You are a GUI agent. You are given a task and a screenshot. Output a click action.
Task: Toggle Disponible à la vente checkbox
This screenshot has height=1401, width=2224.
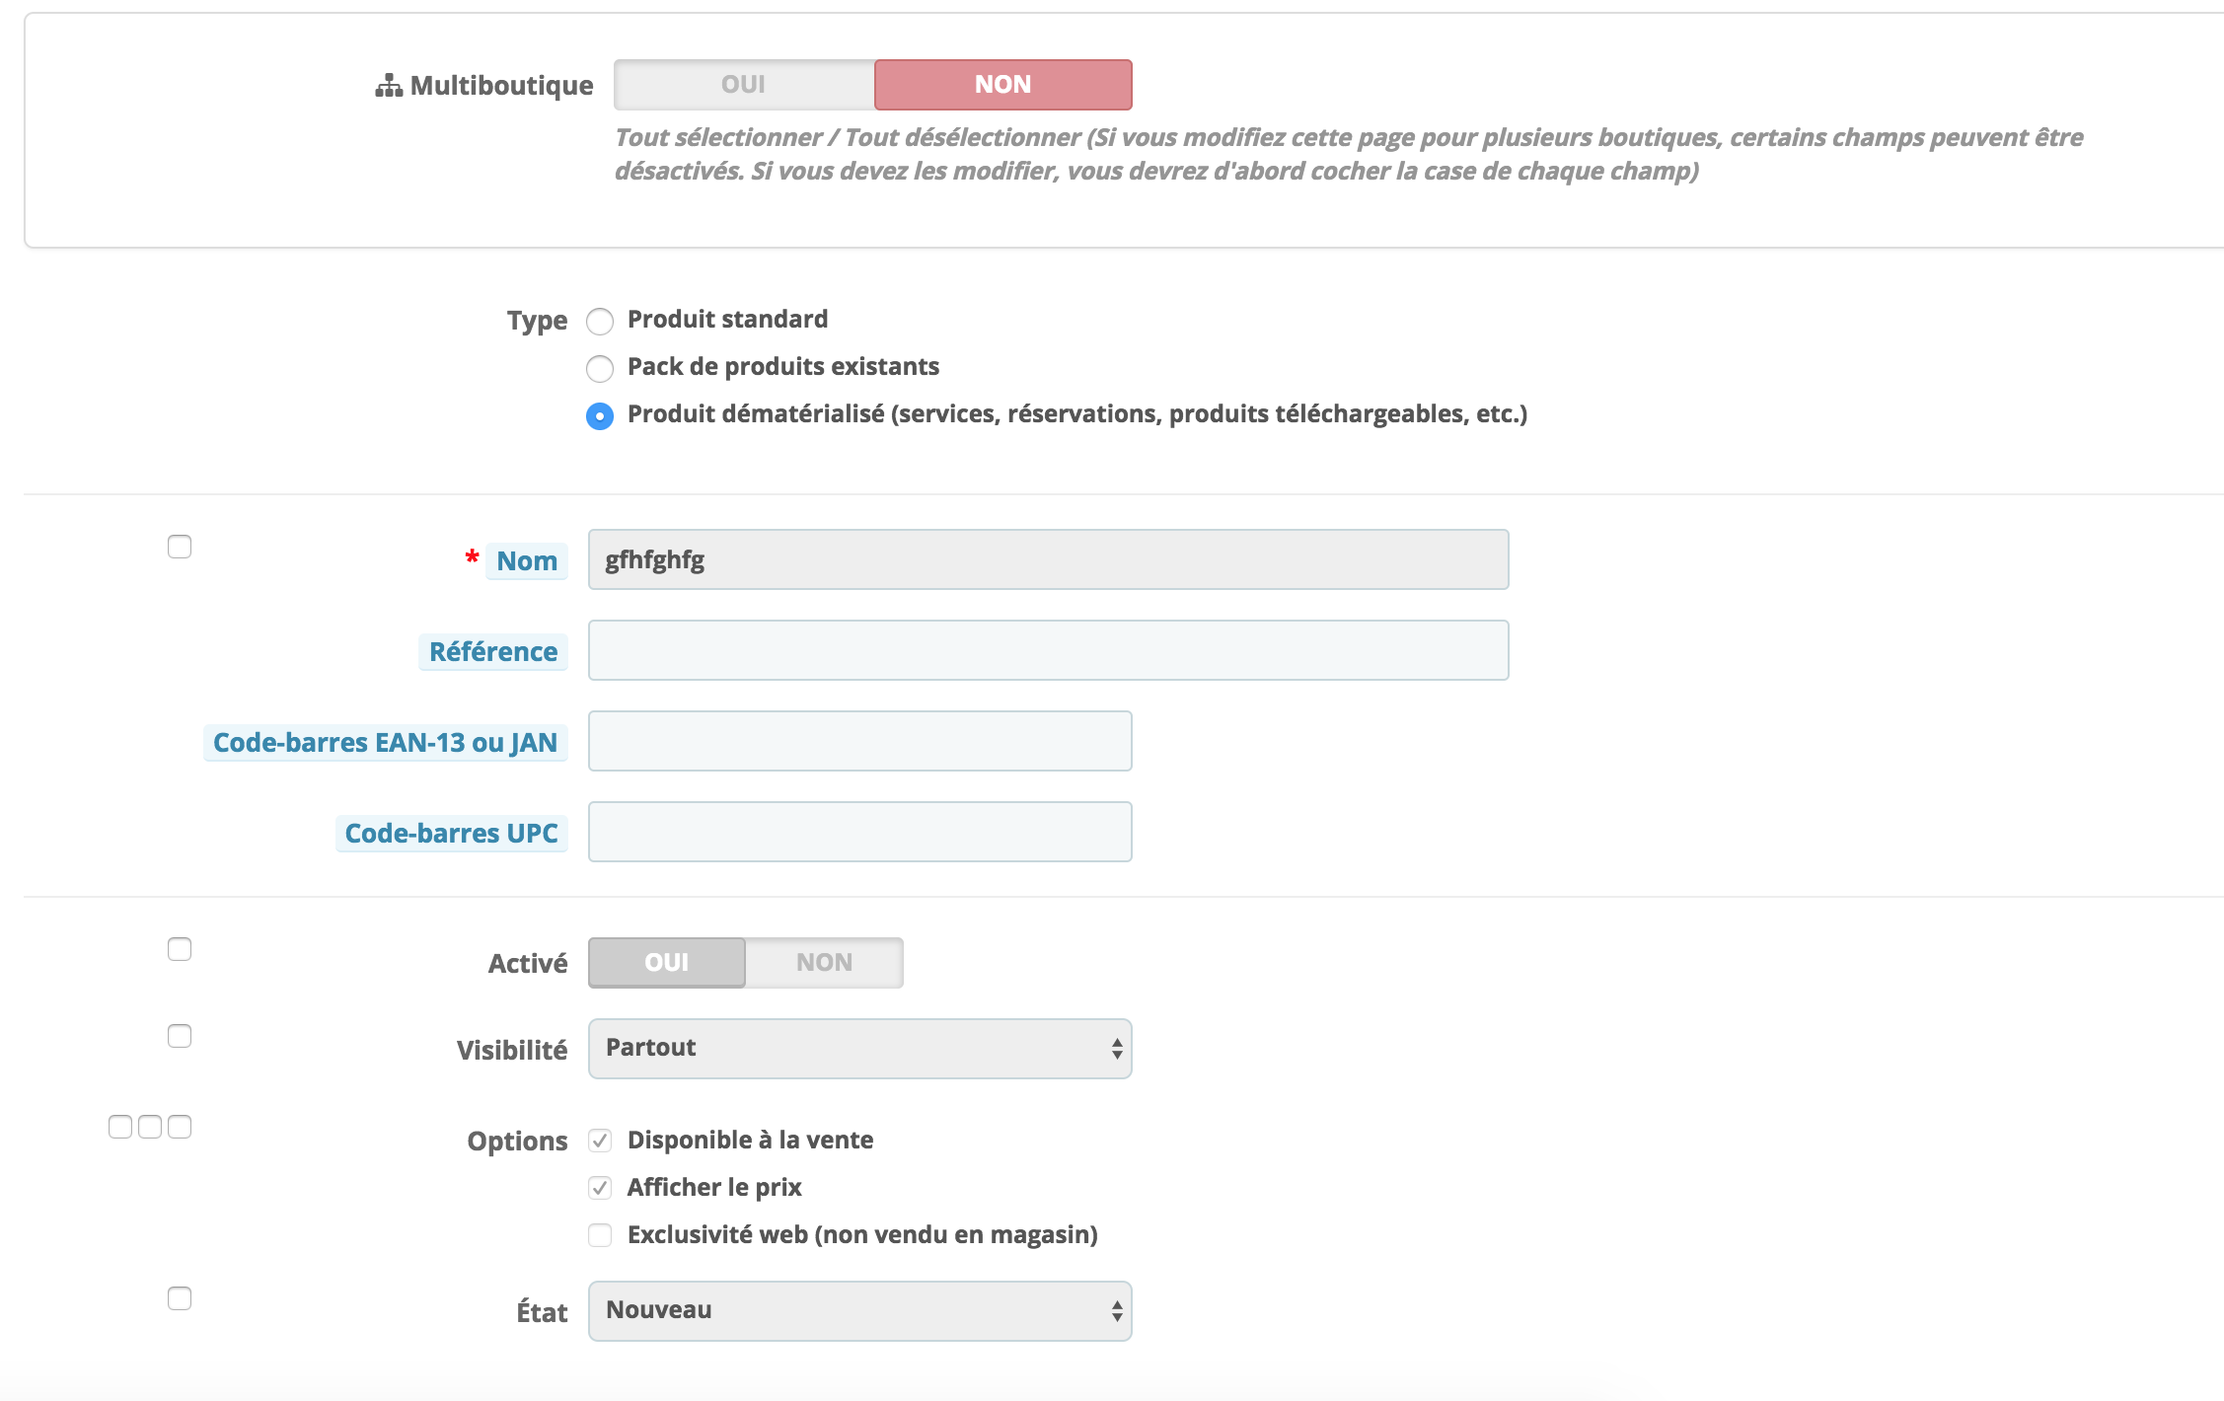point(600,1141)
